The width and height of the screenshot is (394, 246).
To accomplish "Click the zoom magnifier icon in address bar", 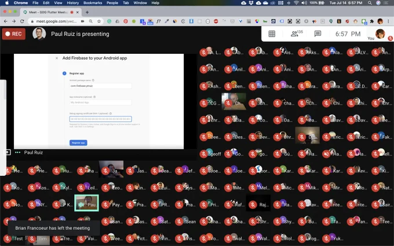I will pos(91,21).
